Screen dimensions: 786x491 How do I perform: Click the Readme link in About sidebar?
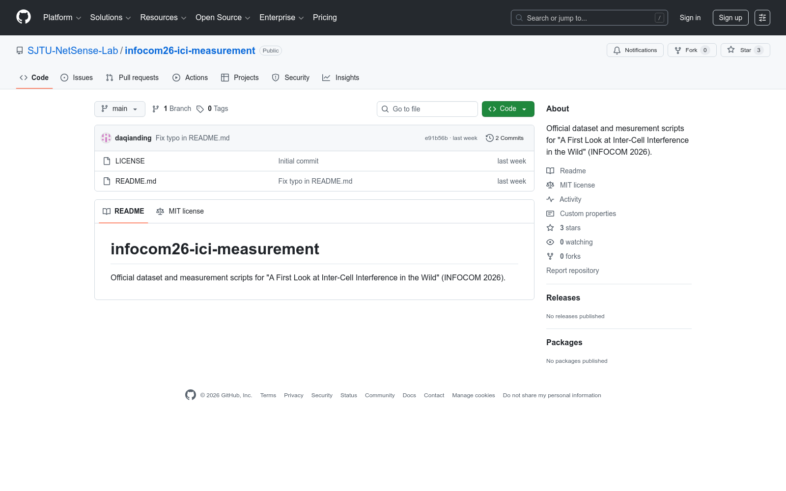click(x=566, y=171)
